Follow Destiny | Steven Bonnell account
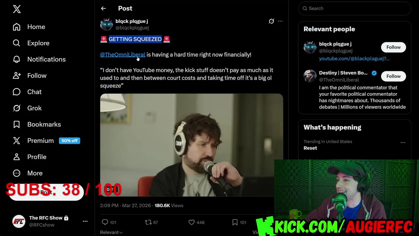The image size is (419, 236). point(393,76)
